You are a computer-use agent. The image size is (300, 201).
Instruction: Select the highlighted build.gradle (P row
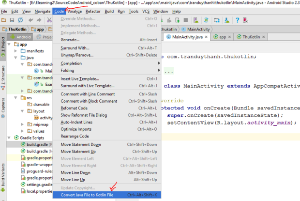pos(30,144)
